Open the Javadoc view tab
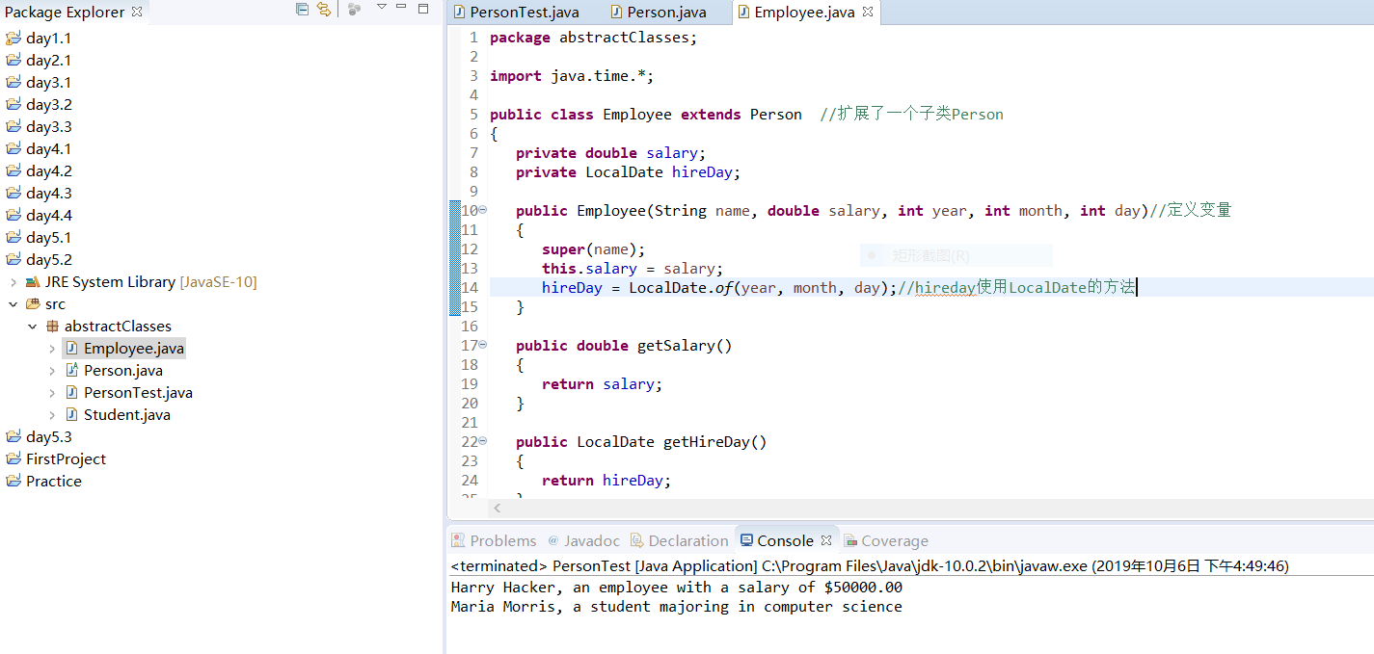Image resolution: width=1374 pixels, height=654 pixels. click(x=591, y=541)
